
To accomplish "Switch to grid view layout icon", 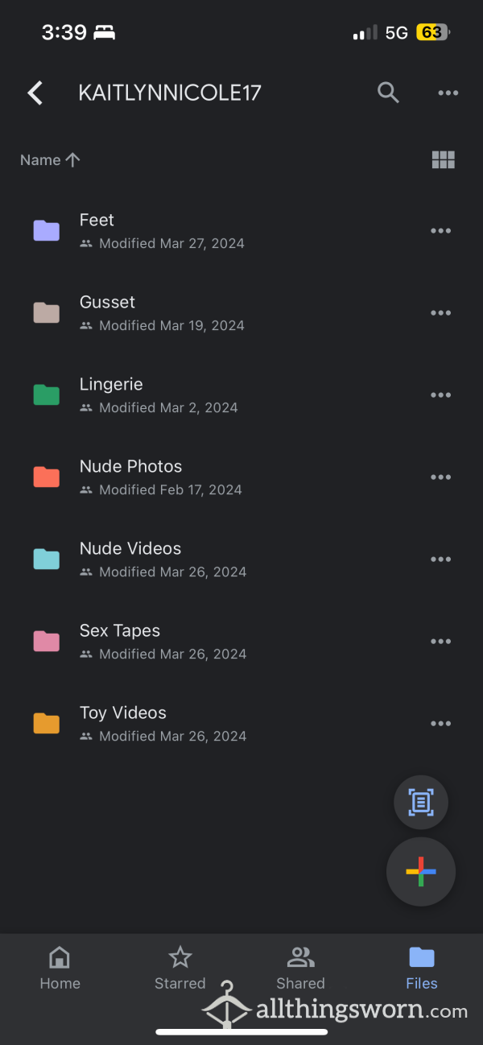I will (444, 160).
